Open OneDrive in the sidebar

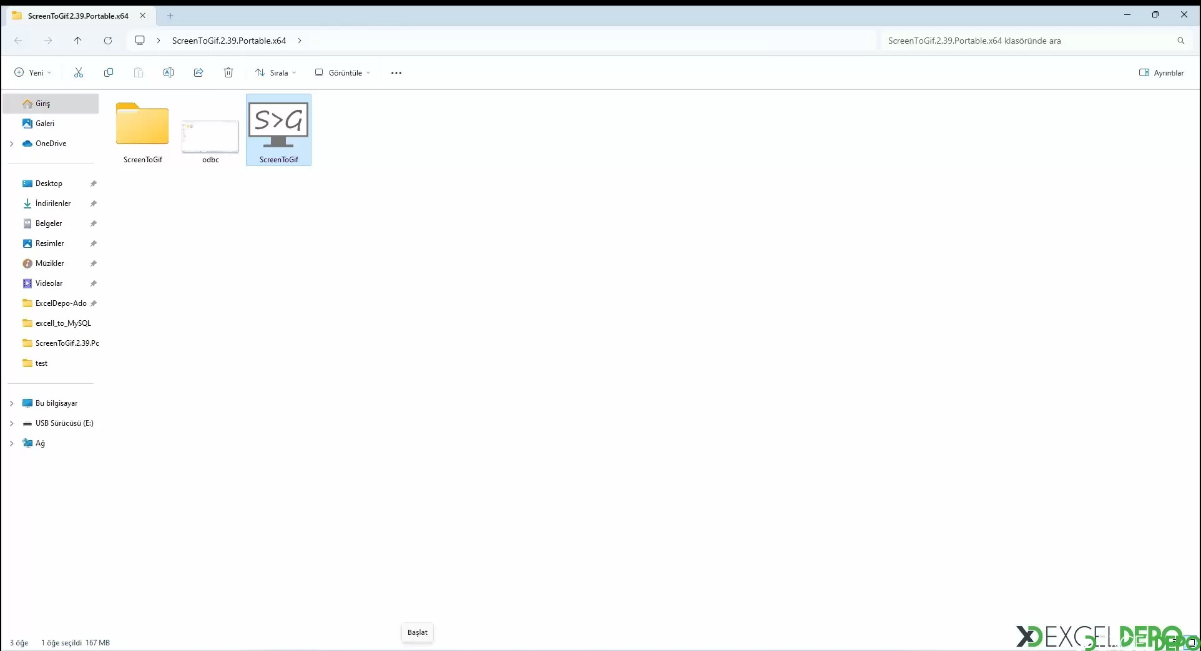(51, 144)
